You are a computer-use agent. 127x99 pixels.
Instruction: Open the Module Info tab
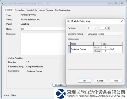coord(32,10)
